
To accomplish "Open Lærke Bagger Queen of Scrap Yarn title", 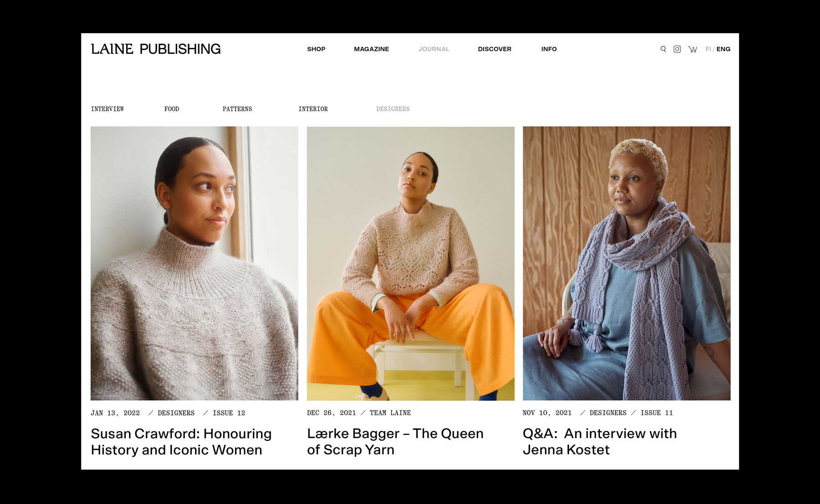I will (x=395, y=442).
